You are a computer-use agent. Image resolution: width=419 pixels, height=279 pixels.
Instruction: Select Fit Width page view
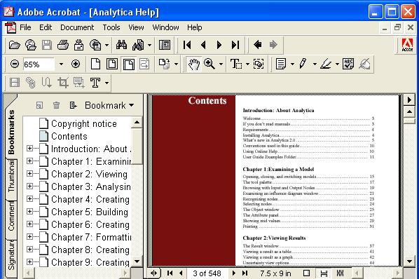(128, 64)
